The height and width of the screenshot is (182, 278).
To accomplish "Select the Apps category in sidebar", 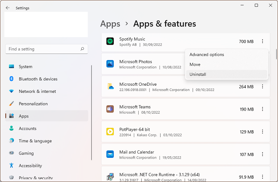I will coord(46,116).
